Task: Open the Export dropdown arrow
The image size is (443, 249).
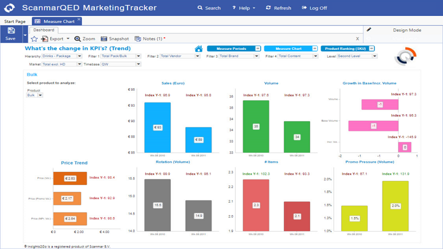Action: tap(68, 39)
